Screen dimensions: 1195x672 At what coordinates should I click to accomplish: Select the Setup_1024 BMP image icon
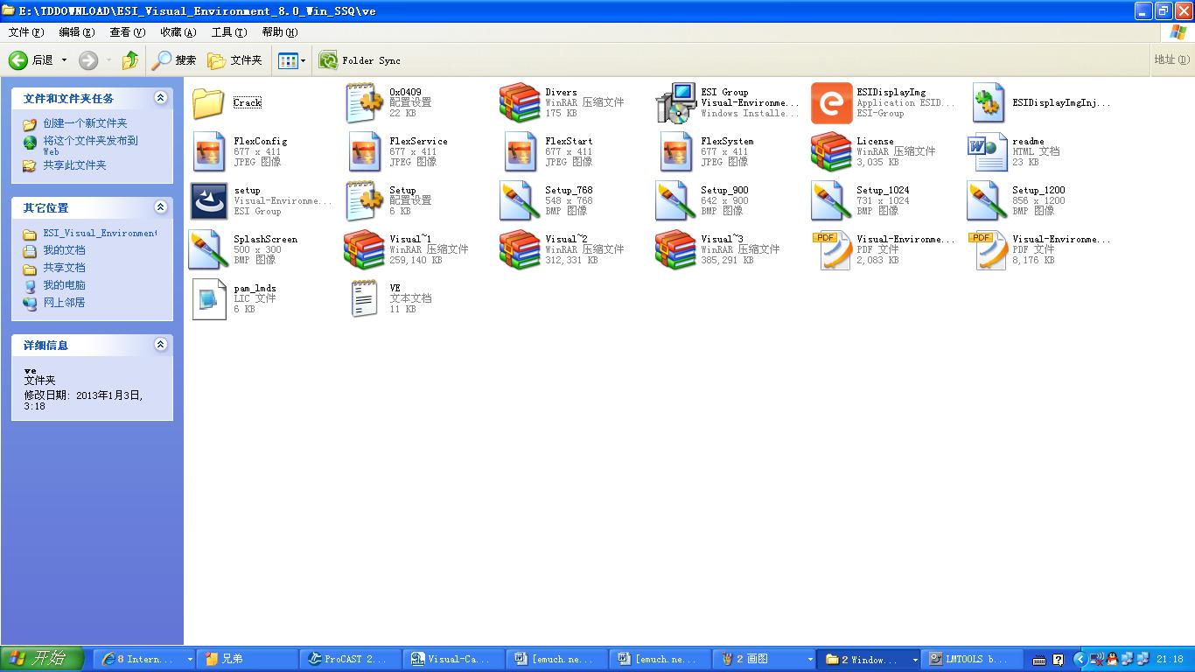831,201
